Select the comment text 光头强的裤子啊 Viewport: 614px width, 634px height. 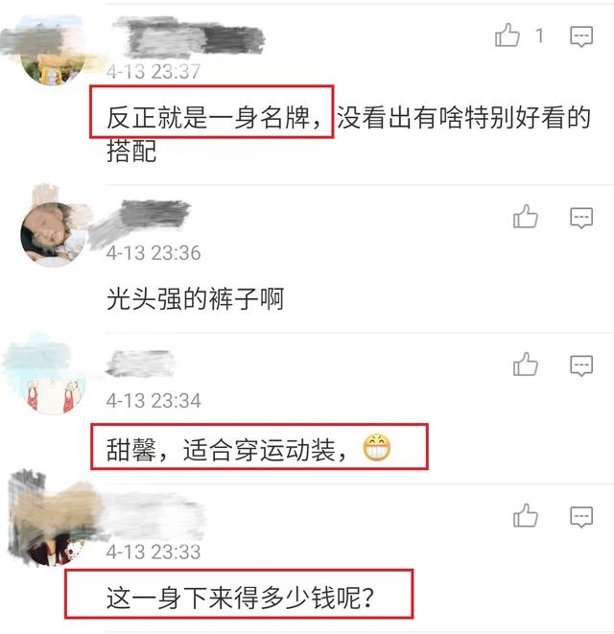(196, 299)
